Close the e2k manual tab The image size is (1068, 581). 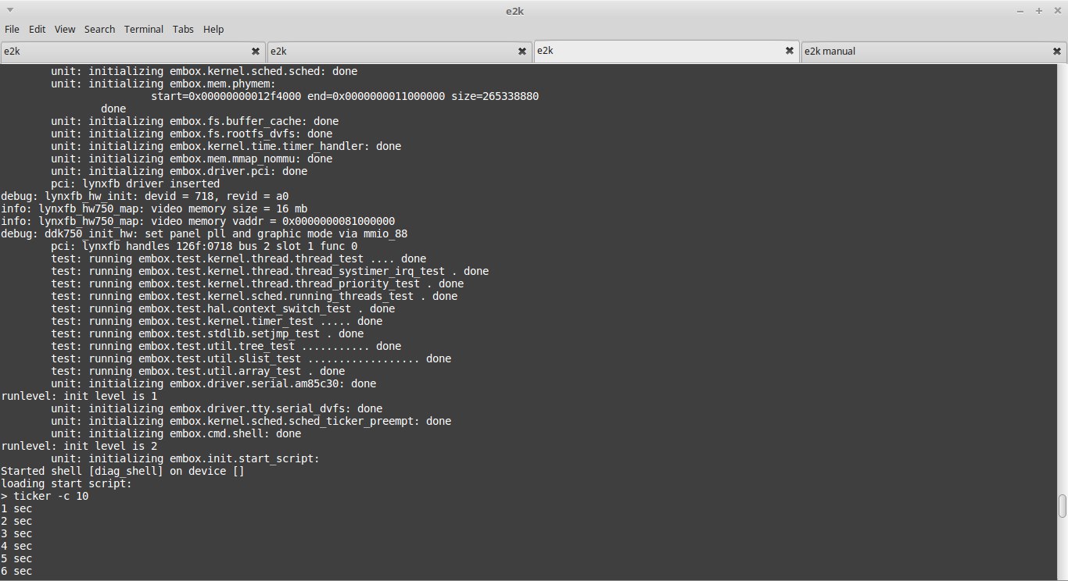(x=1057, y=51)
